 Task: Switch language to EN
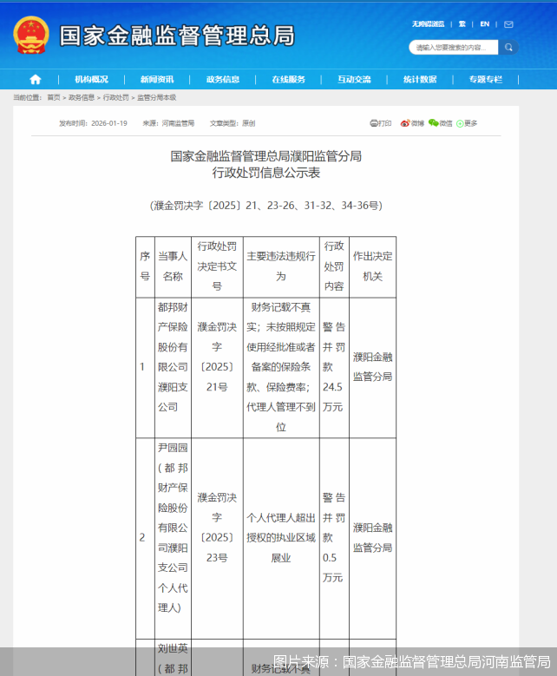click(x=485, y=24)
